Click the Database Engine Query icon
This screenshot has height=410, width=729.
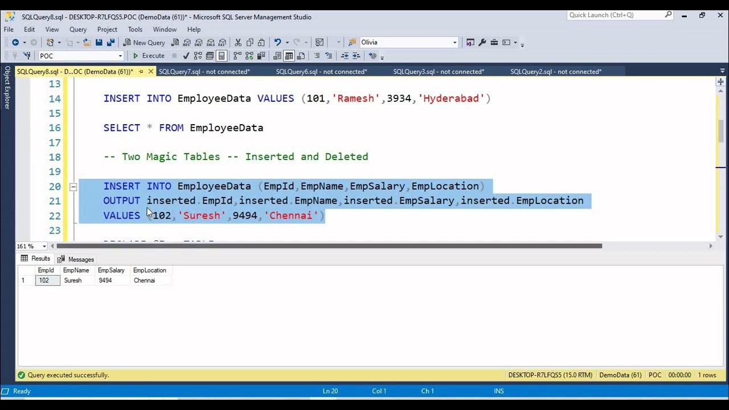tap(175, 42)
